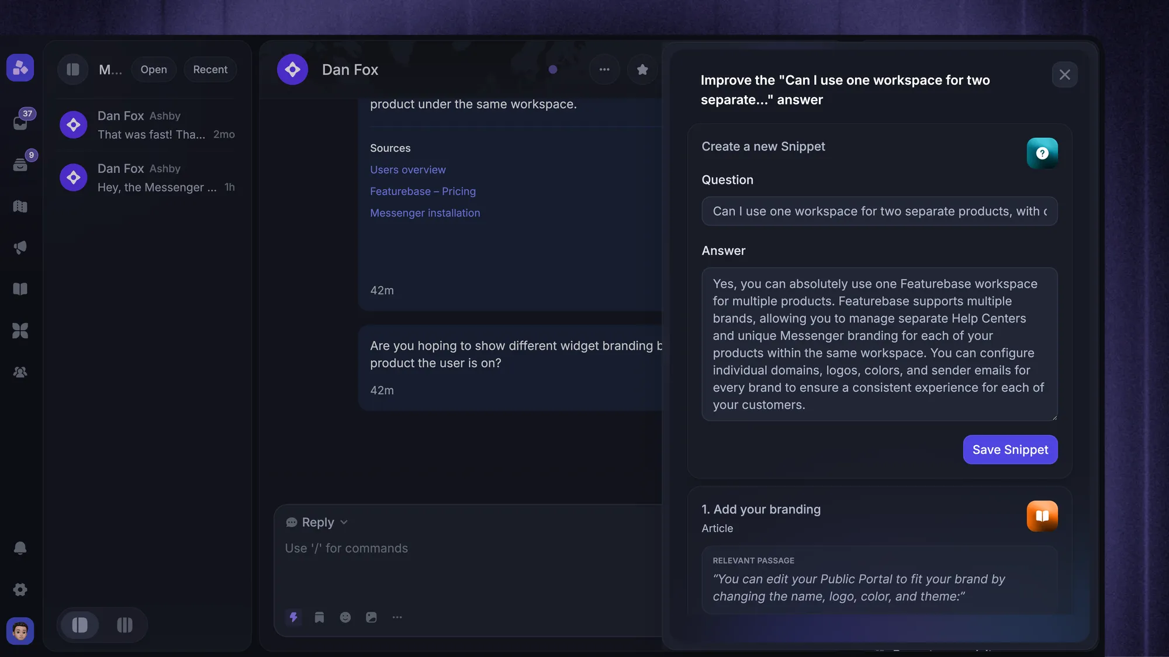
Task: Open notifications bell icon
Action: click(x=20, y=548)
